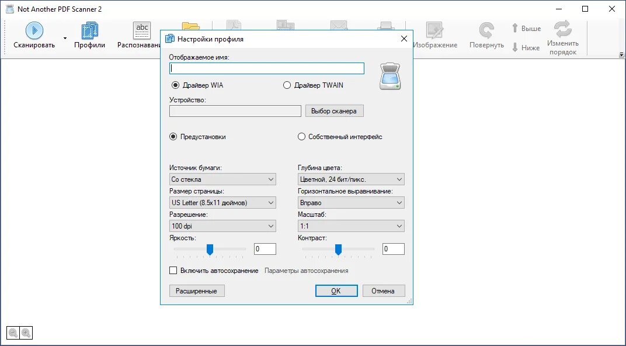The width and height of the screenshot is (626, 346).
Task: Click the Распознавание OCR abc icon
Action: (142, 31)
